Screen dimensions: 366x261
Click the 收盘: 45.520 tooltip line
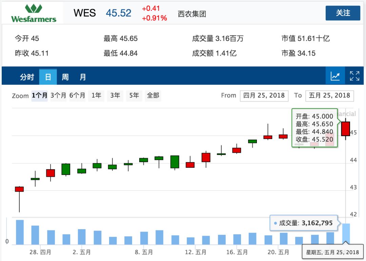pos(314,140)
